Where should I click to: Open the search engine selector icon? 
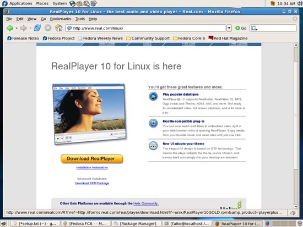pos(254,28)
